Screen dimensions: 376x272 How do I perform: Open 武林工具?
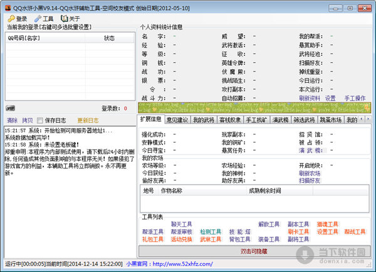click(211, 239)
